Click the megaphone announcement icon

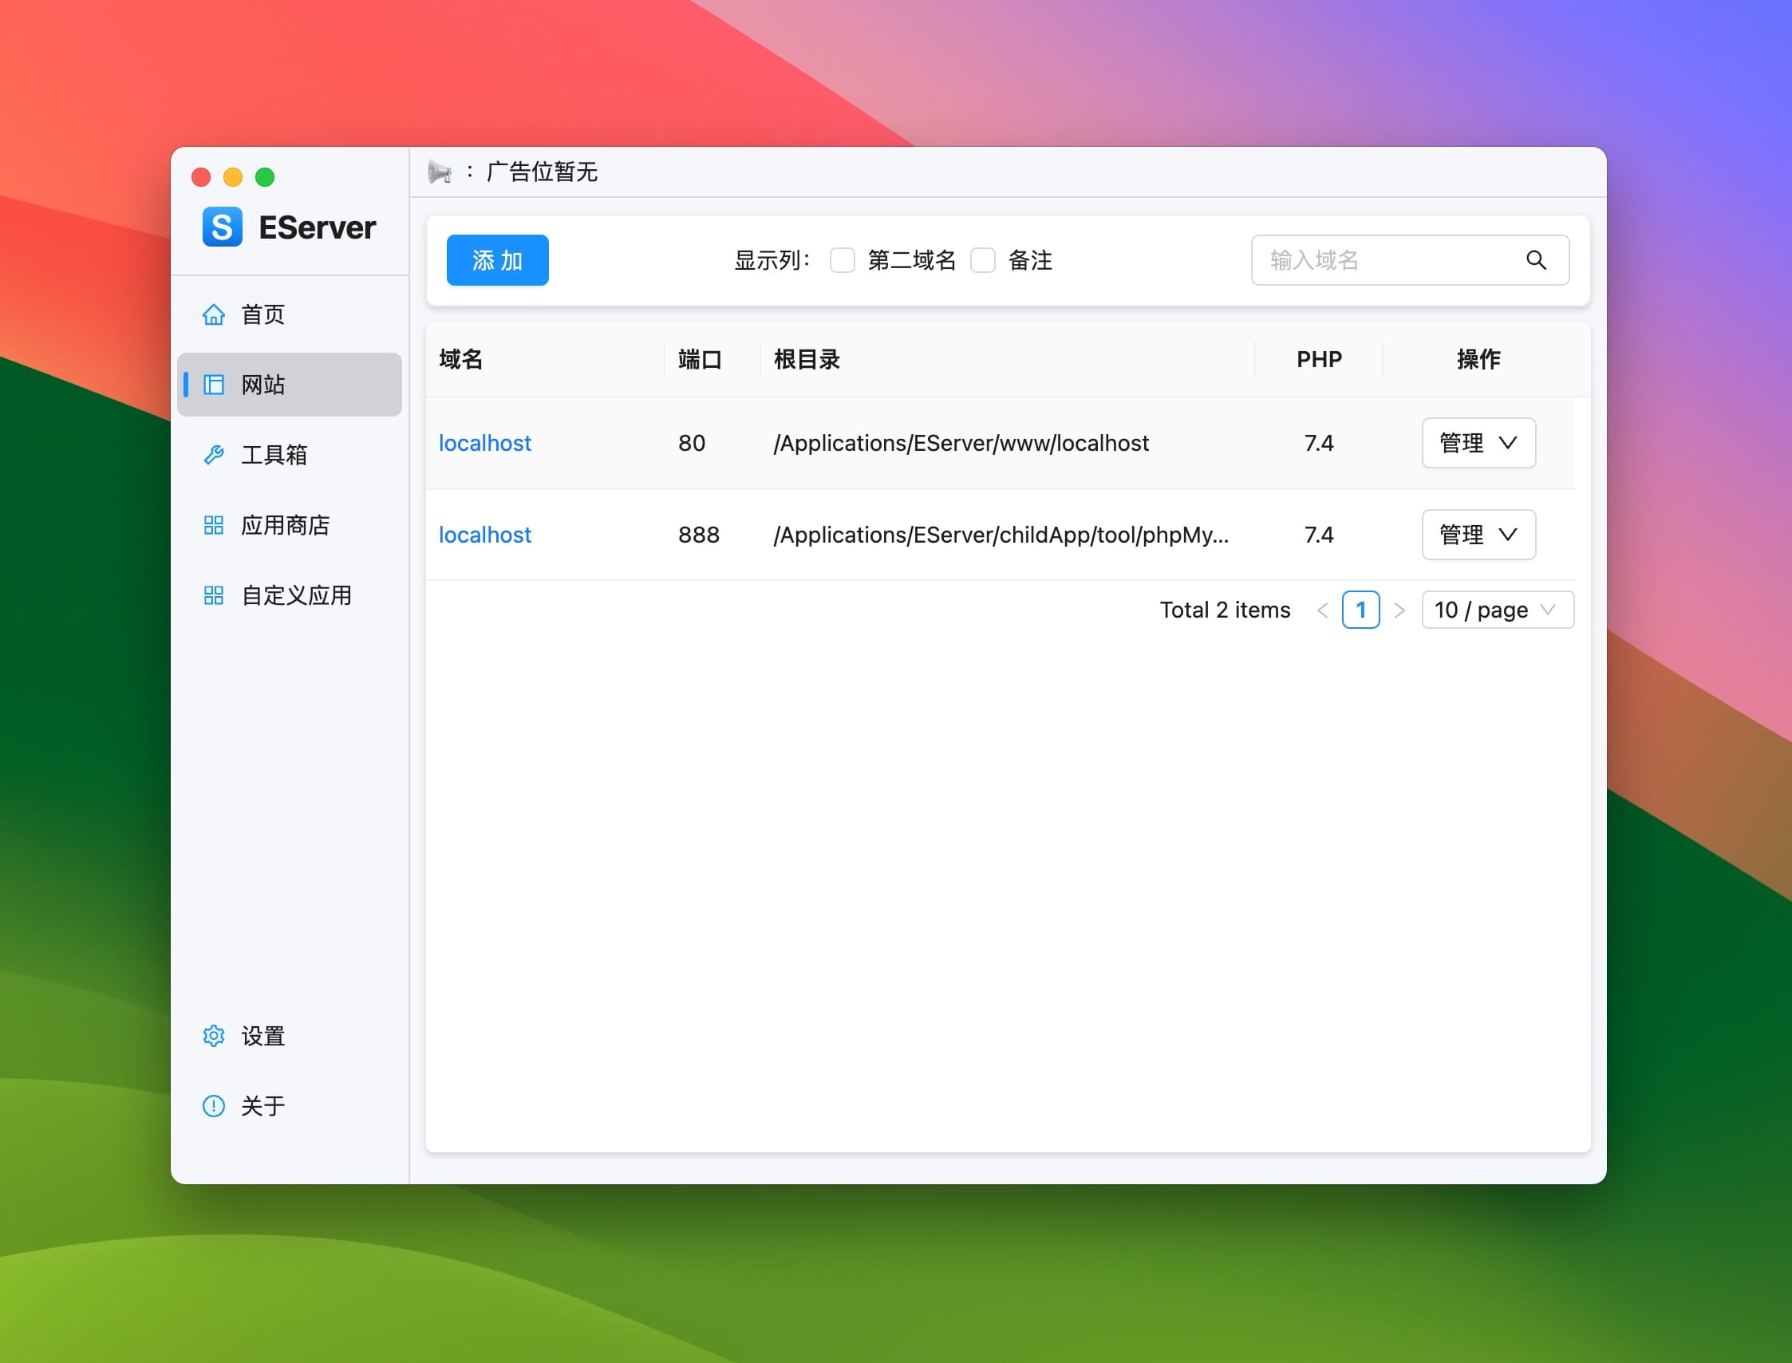pyautogui.click(x=440, y=172)
